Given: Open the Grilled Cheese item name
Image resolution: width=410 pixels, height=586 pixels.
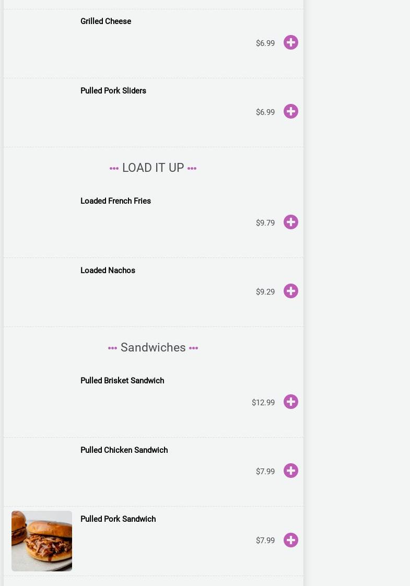Looking at the screenshot, I should (x=106, y=21).
